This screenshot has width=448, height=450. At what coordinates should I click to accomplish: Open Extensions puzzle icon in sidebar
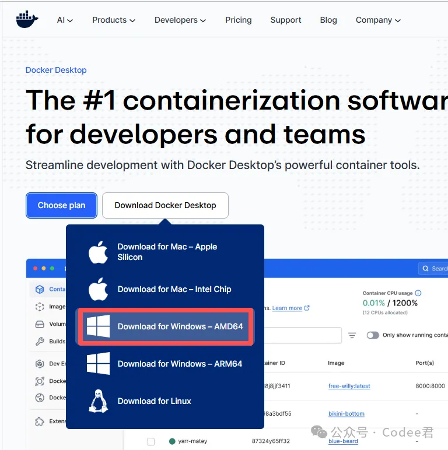pyautogui.click(x=40, y=421)
